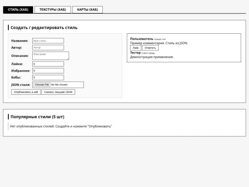Click the 'No file chosen' text
Viewport: 249px width, 187px height.
tap(59, 85)
